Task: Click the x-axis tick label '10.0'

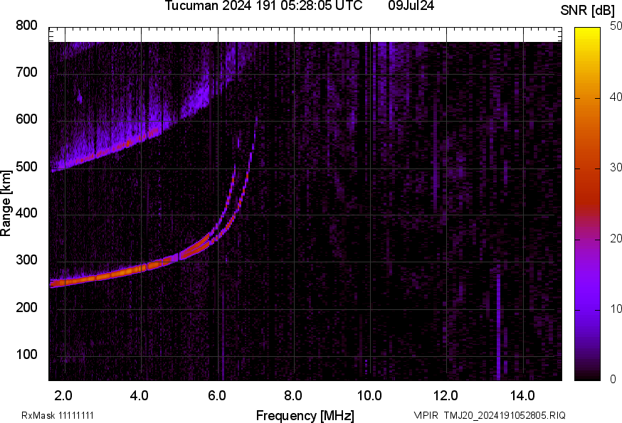Action: point(369,396)
